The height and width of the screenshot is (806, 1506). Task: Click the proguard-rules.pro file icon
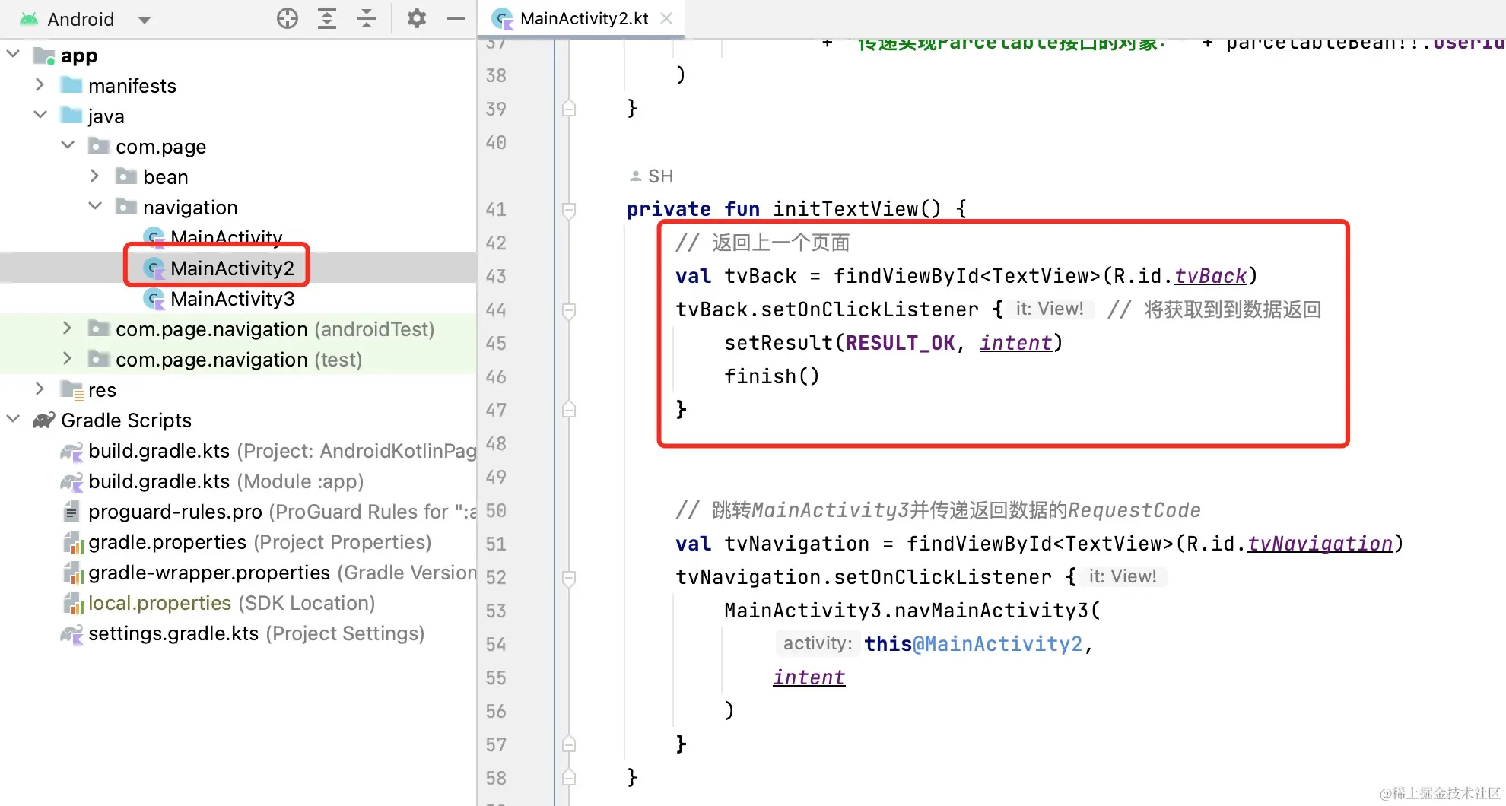coord(71,512)
